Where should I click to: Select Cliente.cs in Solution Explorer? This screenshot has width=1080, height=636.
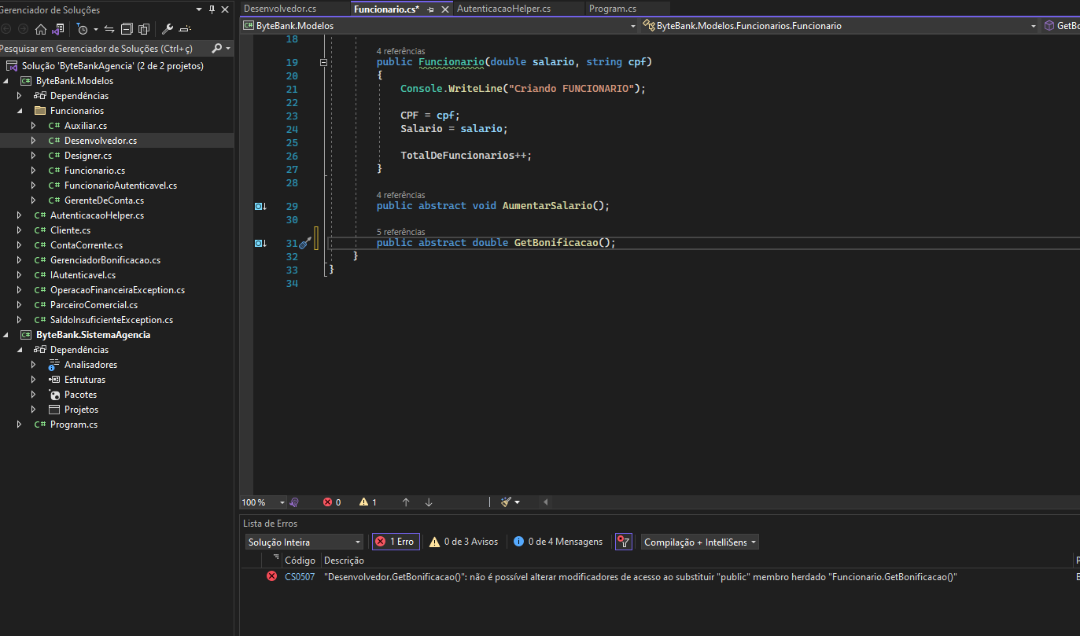[x=70, y=230]
